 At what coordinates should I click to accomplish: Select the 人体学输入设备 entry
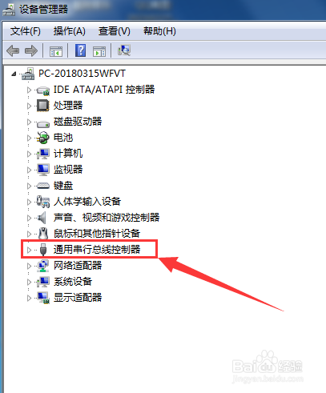point(87,202)
